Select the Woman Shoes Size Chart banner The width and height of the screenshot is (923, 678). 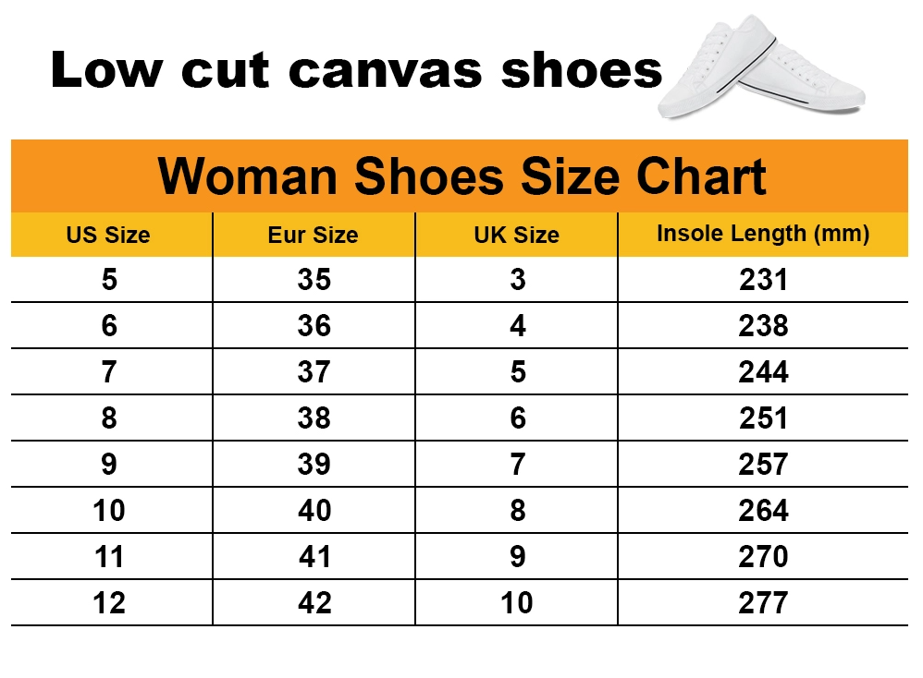[460, 176]
